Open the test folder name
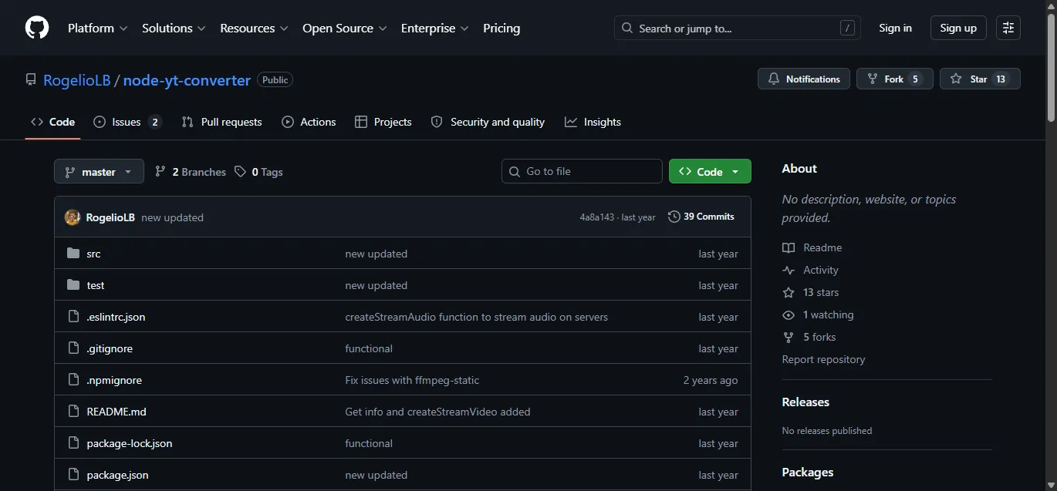 point(96,285)
